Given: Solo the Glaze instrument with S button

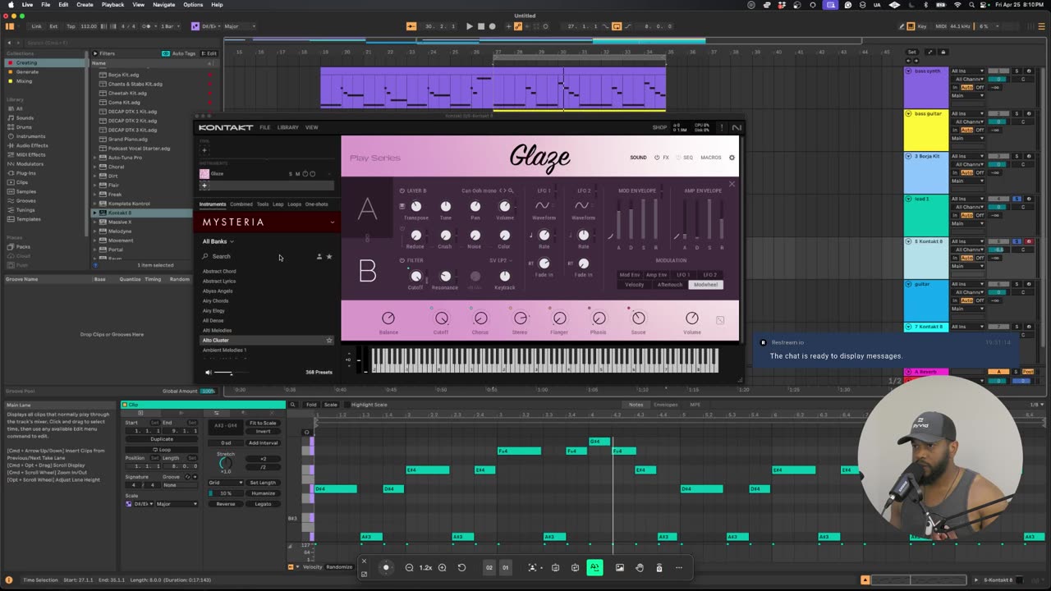Looking at the screenshot, I should coord(290,173).
